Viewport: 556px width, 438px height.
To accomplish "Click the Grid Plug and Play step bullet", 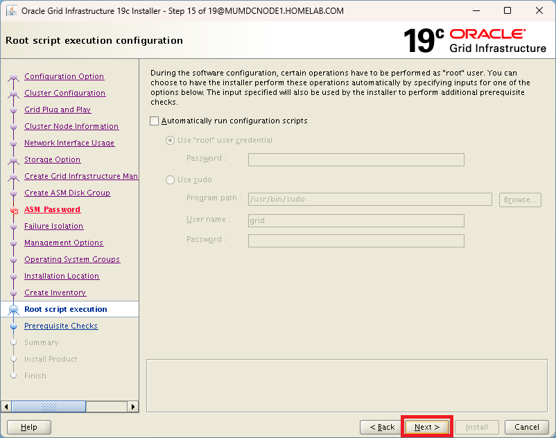I will [x=13, y=110].
